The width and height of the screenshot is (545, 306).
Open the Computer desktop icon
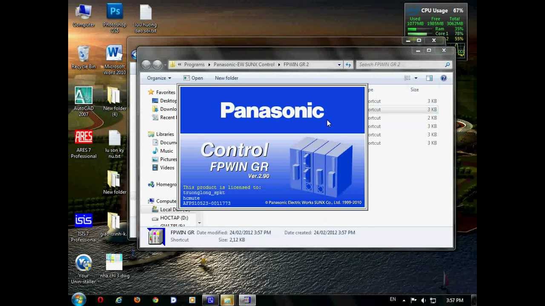[x=83, y=16]
